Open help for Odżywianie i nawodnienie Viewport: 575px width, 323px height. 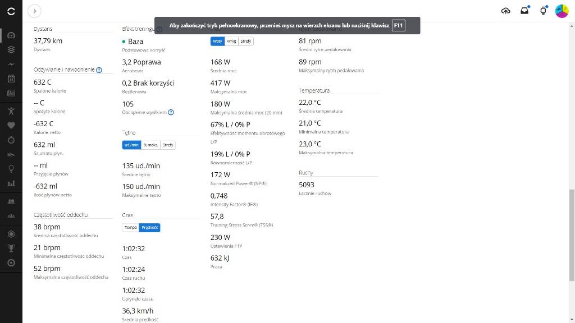pyautogui.click(x=99, y=70)
